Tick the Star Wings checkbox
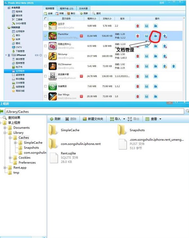Viewport: 189px width, 238px height. 45,96
